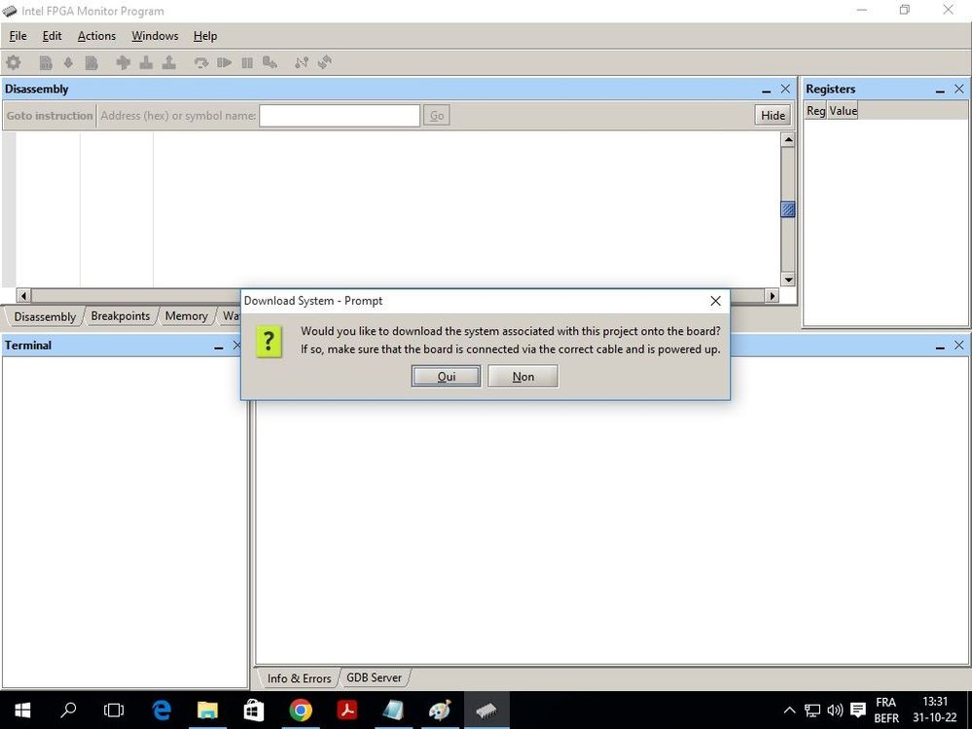Click the Step Out (up arrow) toolbar icon
Screen dimensions: 972x729
[168, 62]
